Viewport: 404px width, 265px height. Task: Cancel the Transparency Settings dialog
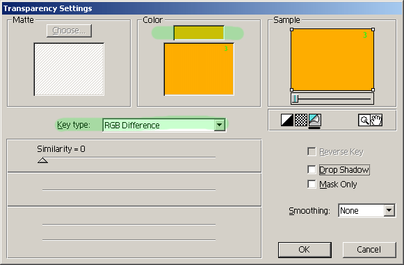pos(369,250)
